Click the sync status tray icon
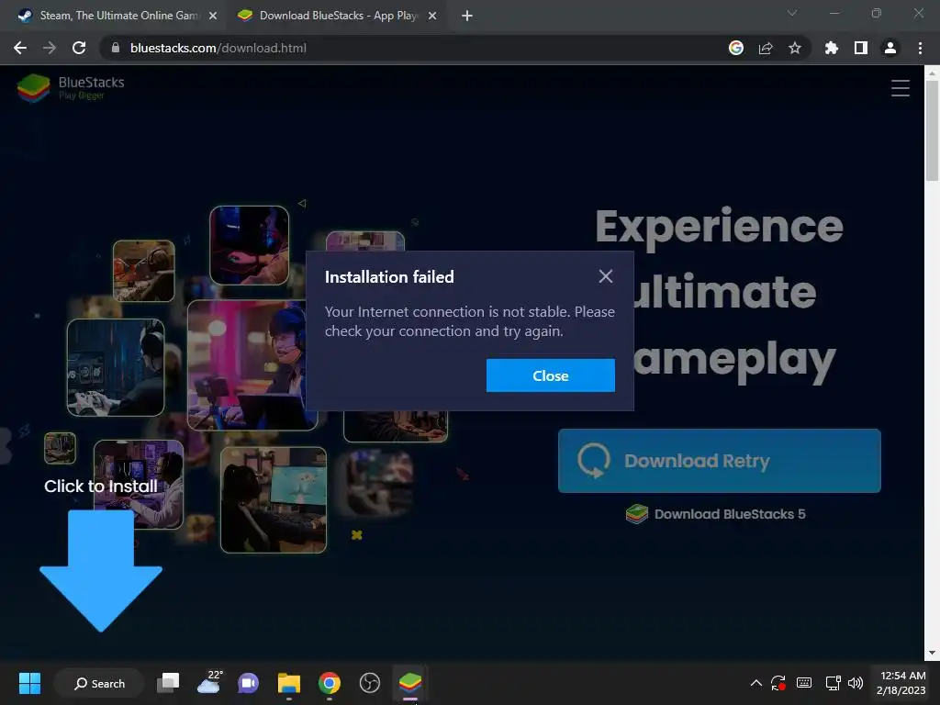 pyautogui.click(x=778, y=683)
